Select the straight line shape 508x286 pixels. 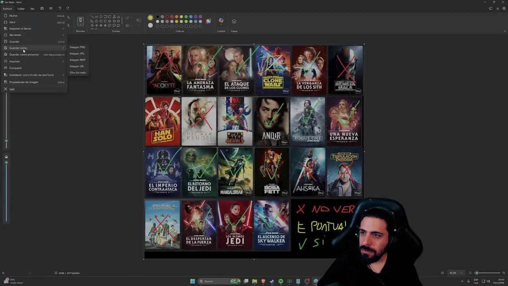point(92,17)
